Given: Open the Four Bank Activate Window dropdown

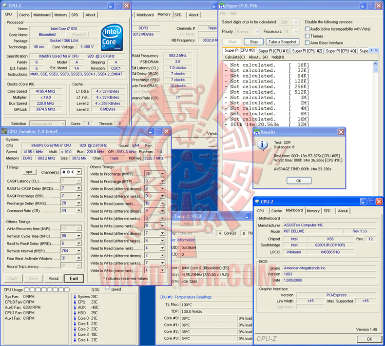Looking at the screenshot, I should pyautogui.click(x=78, y=258).
